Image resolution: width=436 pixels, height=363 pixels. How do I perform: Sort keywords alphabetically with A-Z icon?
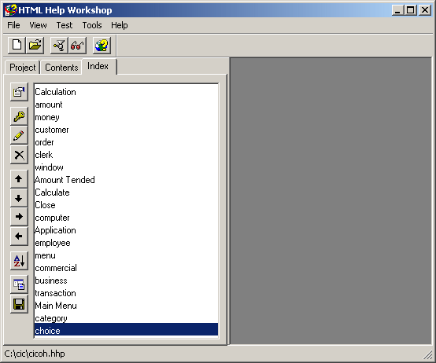coord(19,261)
